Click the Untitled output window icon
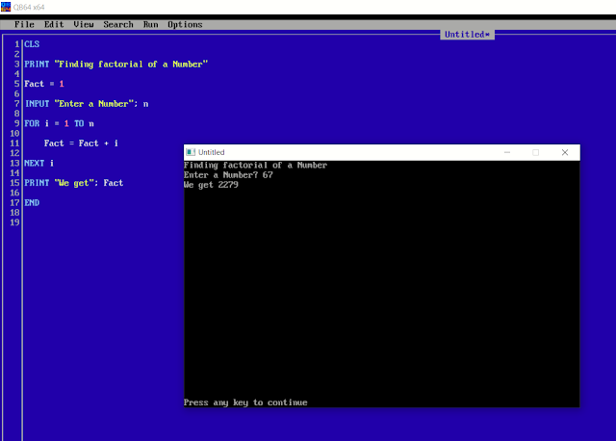This screenshot has height=441, width=616. pyautogui.click(x=191, y=152)
